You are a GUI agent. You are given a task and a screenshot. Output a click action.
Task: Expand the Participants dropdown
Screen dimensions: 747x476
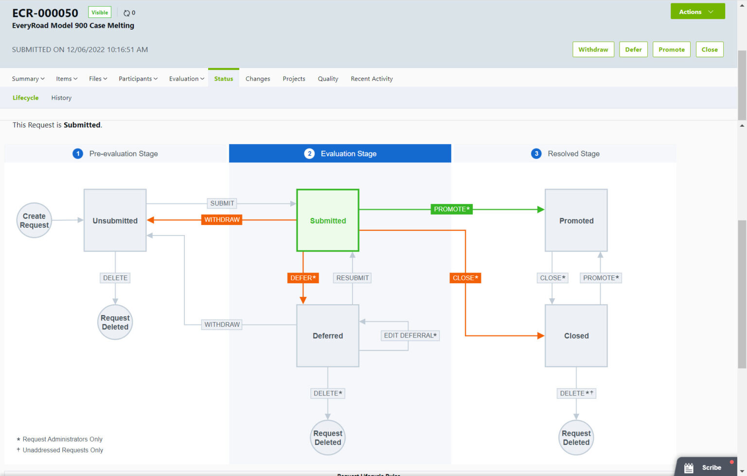pyautogui.click(x=138, y=78)
